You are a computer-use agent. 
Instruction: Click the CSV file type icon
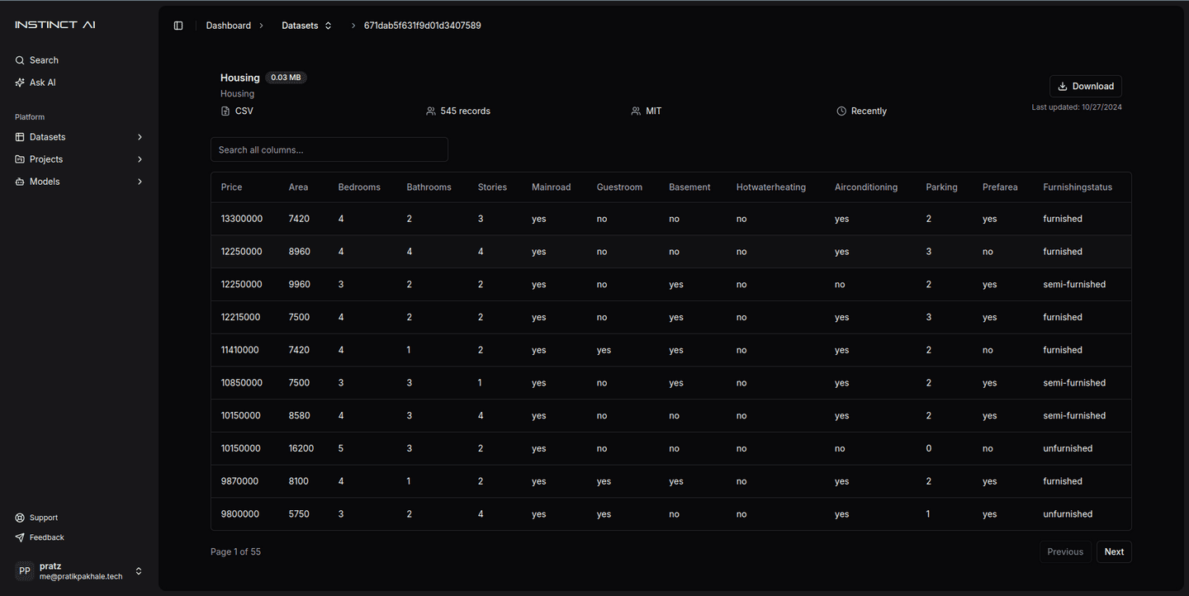pyautogui.click(x=225, y=111)
